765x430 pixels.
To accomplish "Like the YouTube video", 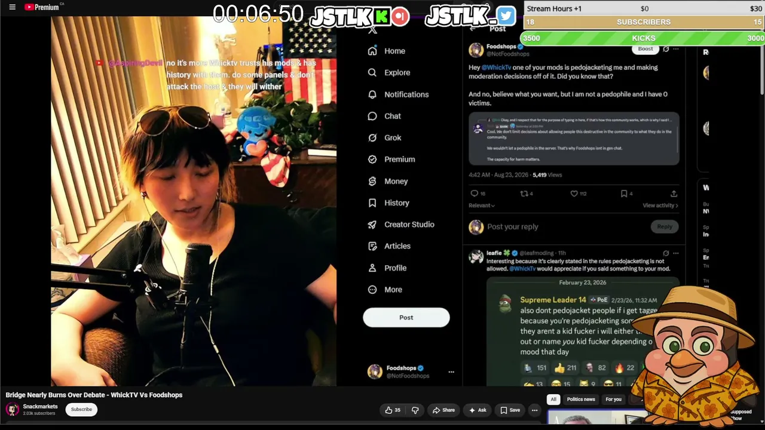I will [393, 410].
